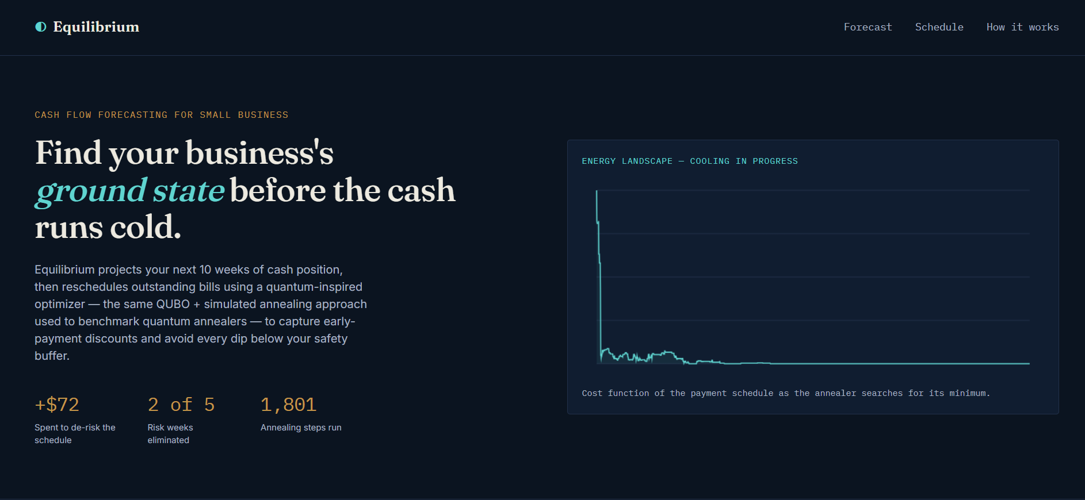The width and height of the screenshot is (1085, 500).
Task: Click the 'Energy landscape — cooling in progress' title
Action: pos(690,161)
